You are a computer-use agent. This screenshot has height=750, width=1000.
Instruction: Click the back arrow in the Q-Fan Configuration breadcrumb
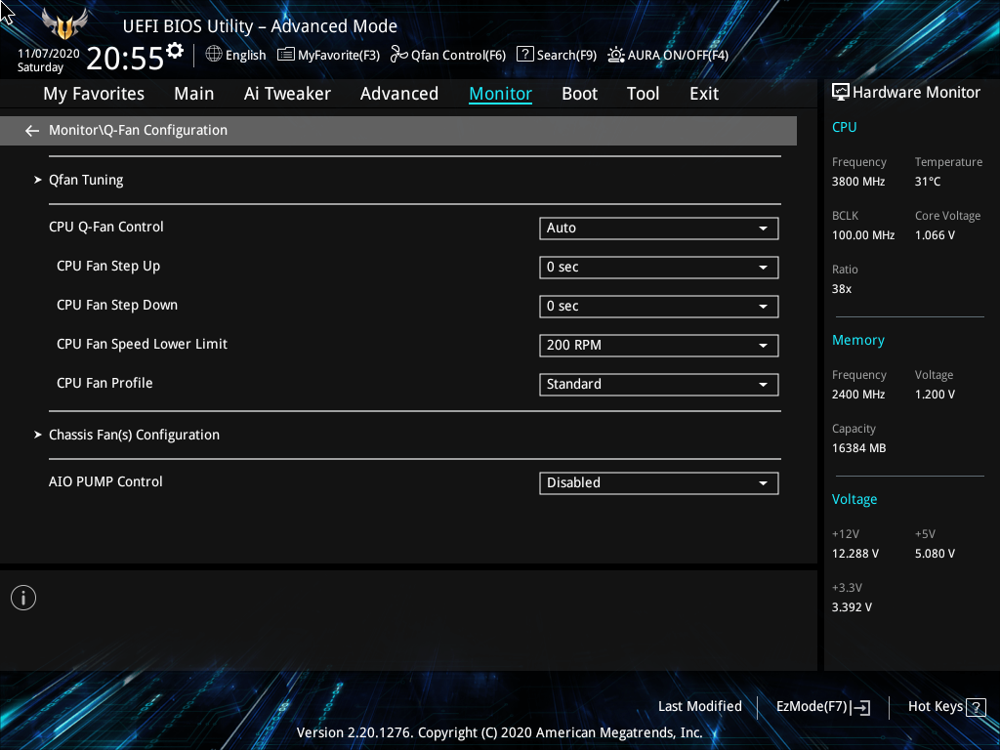[x=32, y=131]
